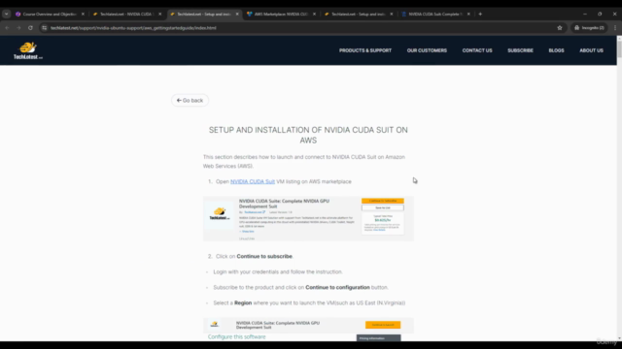
Task: Click the Go back button
Action: 190,101
